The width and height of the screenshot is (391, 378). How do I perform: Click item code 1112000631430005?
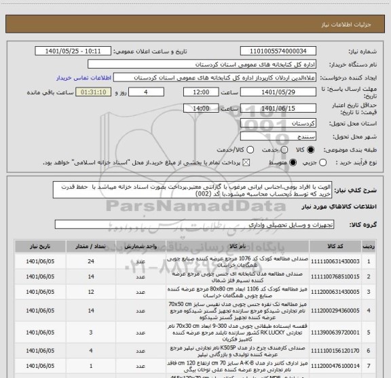pyautogui.click(x=335, y=292)
